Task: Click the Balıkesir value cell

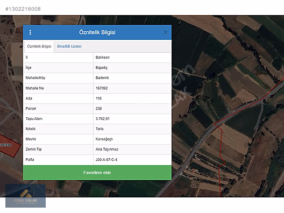Action: [103, 58]
